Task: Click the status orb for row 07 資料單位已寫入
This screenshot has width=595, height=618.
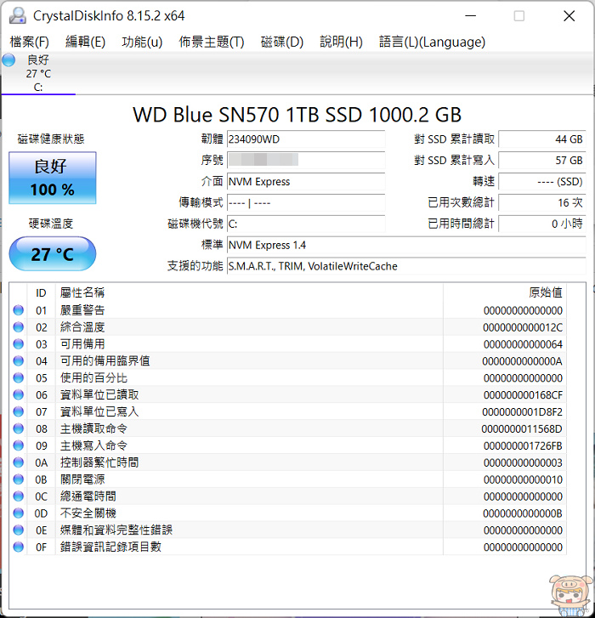Action: tap(18, 412)
